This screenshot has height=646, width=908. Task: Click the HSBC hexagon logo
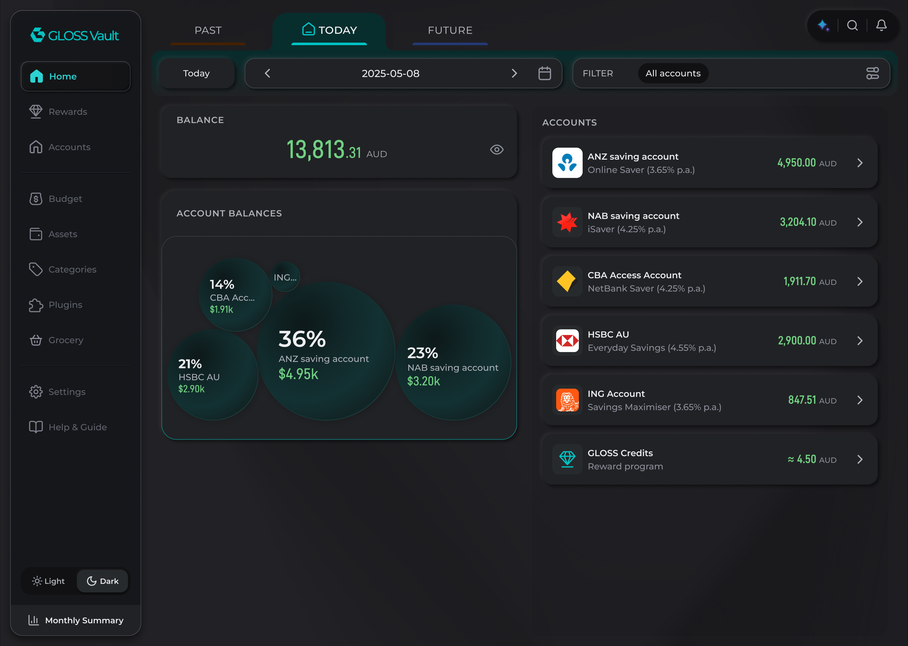point(567,340)
